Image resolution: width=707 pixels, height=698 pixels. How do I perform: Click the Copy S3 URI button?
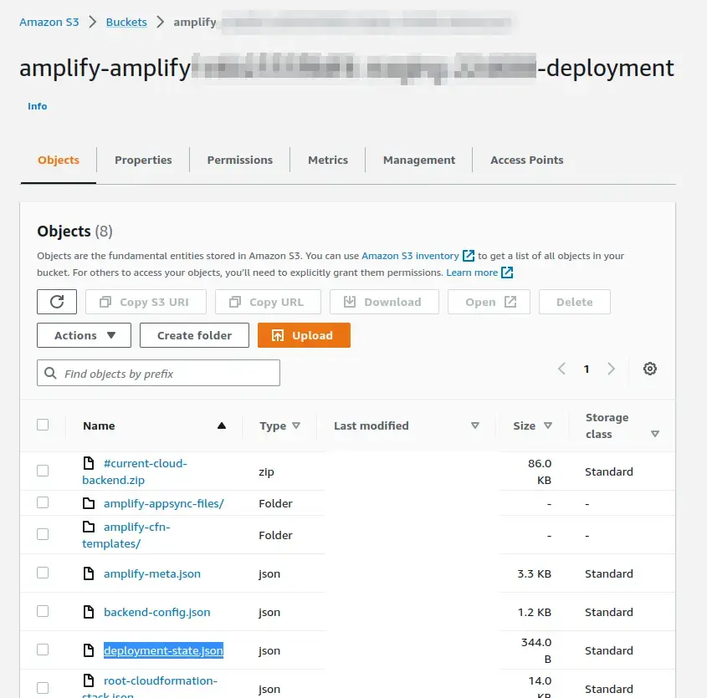(146, 302)
